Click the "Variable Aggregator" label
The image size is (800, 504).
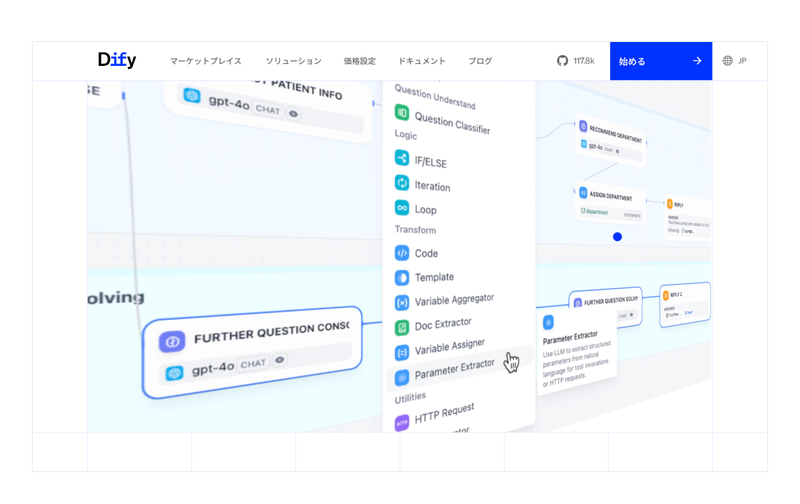[x=455, y=300]
